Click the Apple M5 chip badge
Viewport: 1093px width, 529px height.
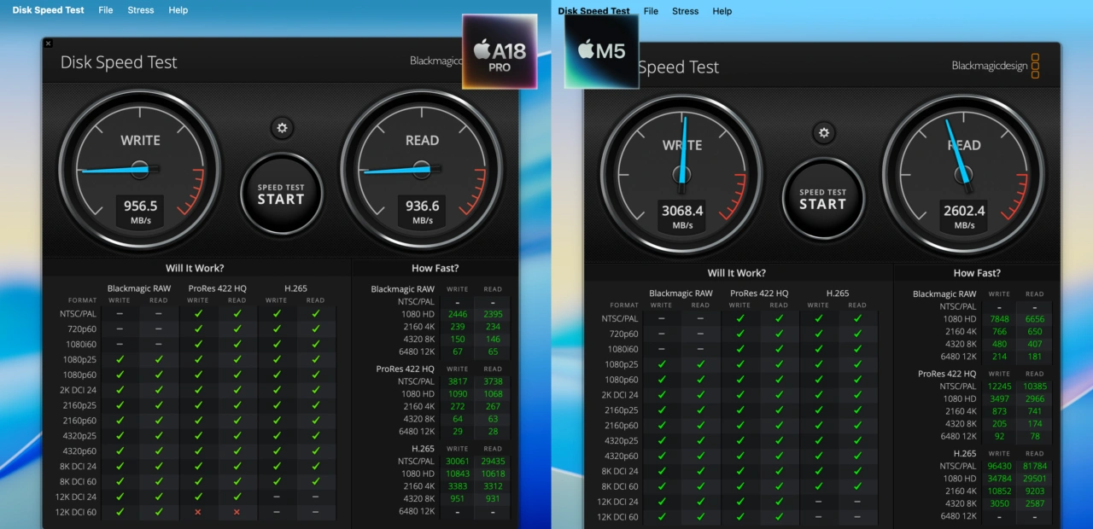click(x=602, y=51)
